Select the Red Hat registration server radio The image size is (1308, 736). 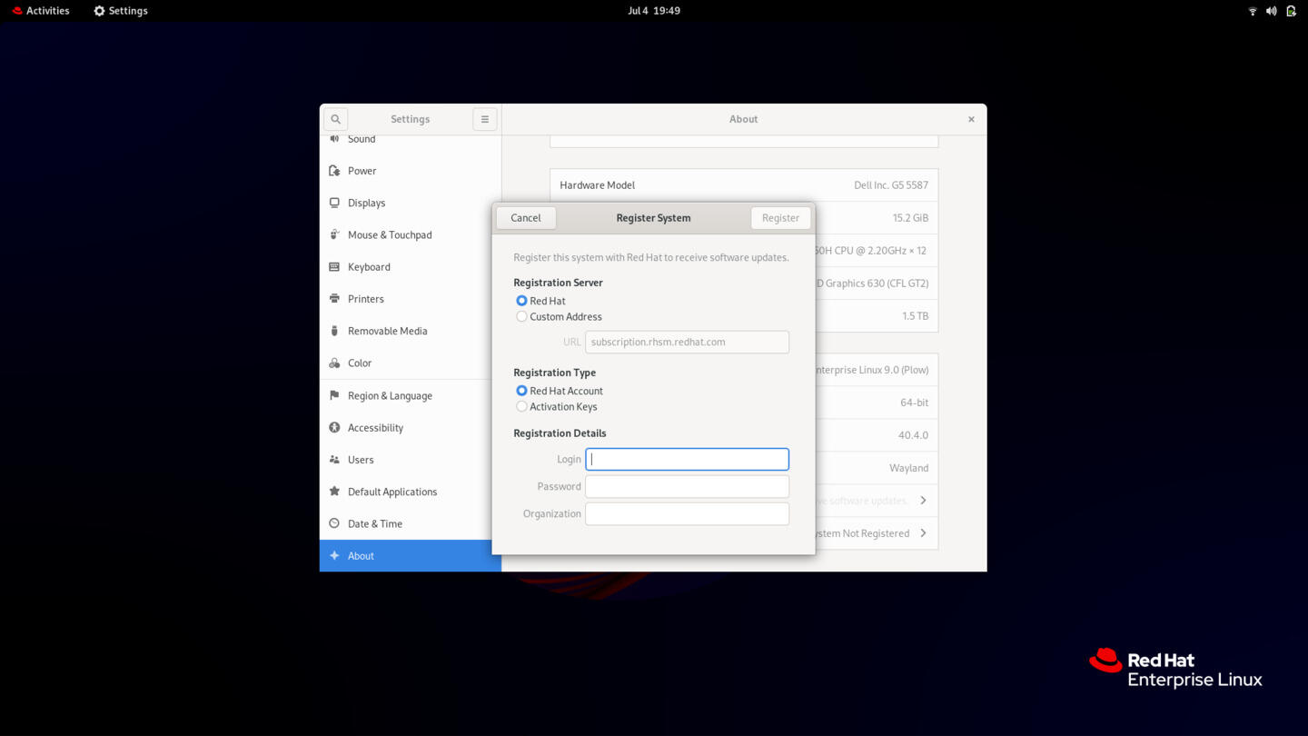tap(521, 301)
